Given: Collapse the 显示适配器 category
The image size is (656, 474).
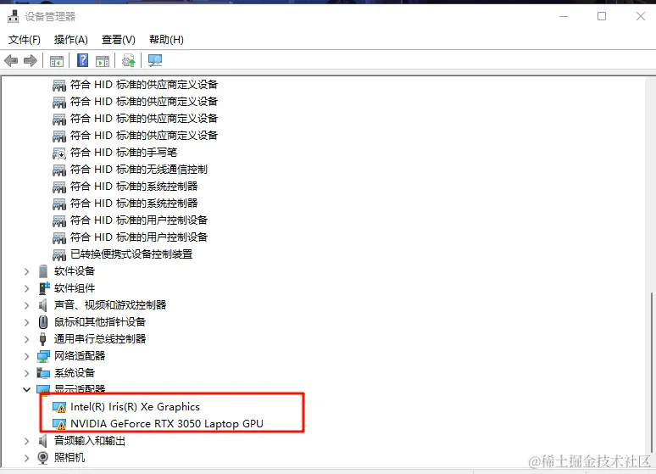Looking at the screenshot, I should [x=27, y=390].
